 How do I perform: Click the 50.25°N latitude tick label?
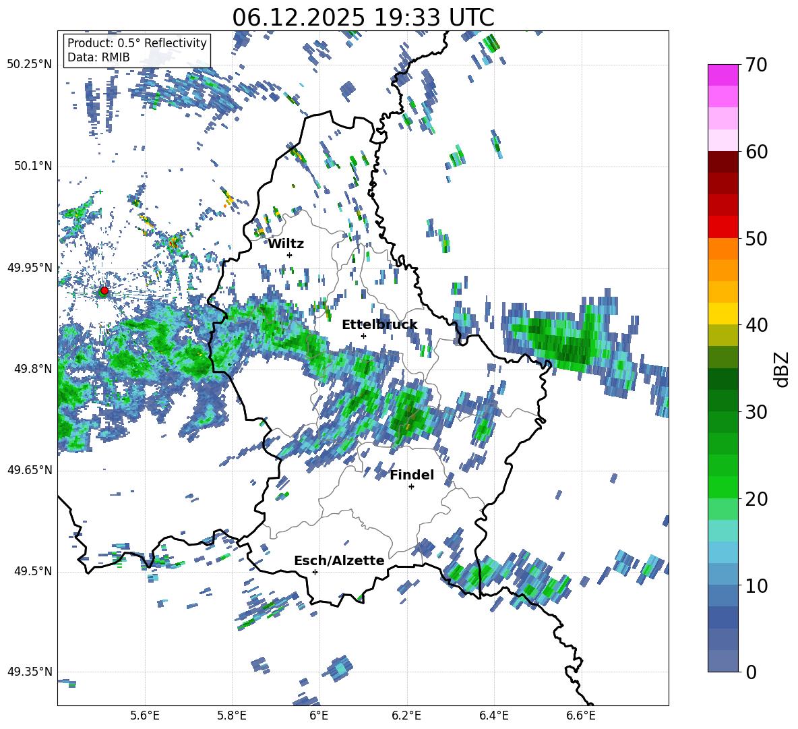pos(30,65)
